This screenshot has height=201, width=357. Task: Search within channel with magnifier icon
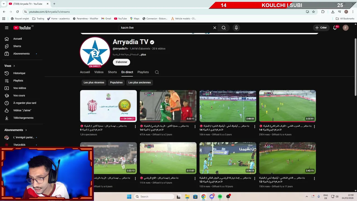[157, 72]
